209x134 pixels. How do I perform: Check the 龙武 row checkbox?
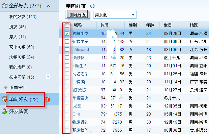67,106
